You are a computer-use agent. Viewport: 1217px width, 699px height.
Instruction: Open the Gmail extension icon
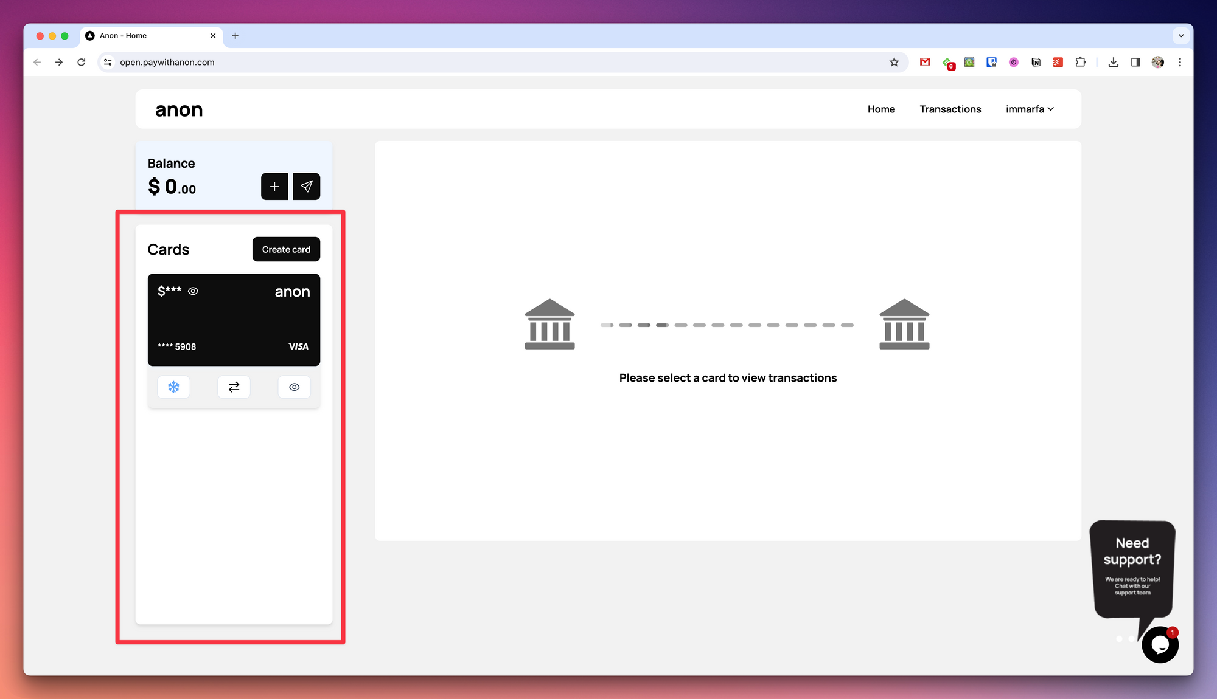(925, 62)
